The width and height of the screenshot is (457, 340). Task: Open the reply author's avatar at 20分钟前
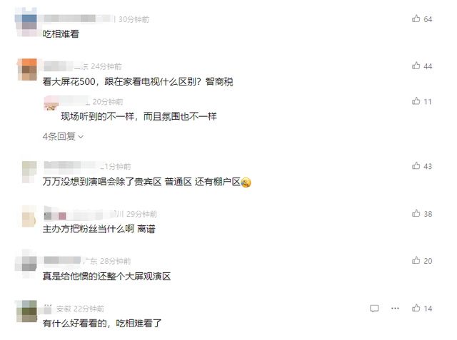click(x=51, y=103)
